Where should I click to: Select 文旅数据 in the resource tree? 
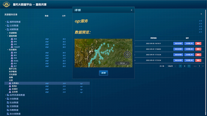pos(14,106)
